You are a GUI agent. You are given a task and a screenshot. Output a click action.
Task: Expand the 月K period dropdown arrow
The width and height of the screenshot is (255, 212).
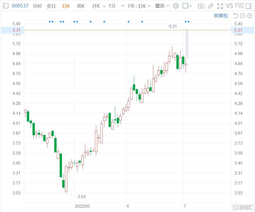coord(104,6)
